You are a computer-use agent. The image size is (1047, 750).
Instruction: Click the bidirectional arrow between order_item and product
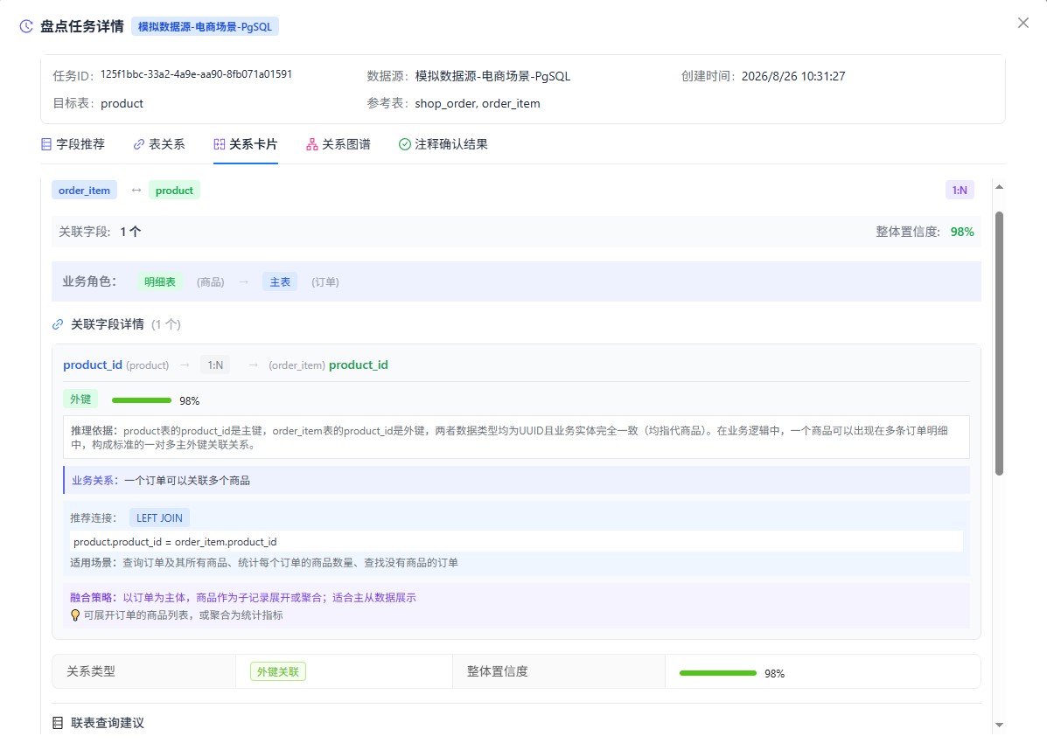(136, 191)
